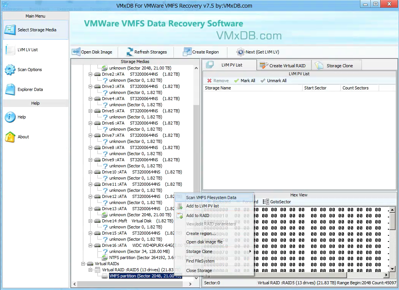Maximize the VMxDB window
This screenshot has width=399, height=290.
point(376,4)
